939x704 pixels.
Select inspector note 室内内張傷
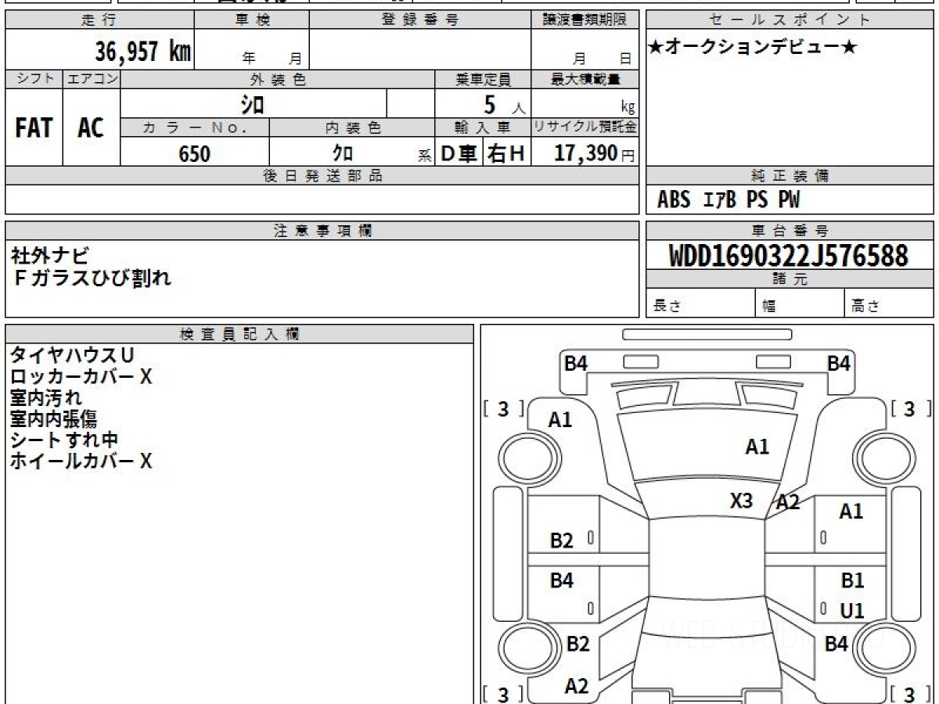[x=54, y=418]
